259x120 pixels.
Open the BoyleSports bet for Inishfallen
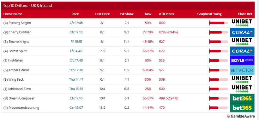coord(242,60)
